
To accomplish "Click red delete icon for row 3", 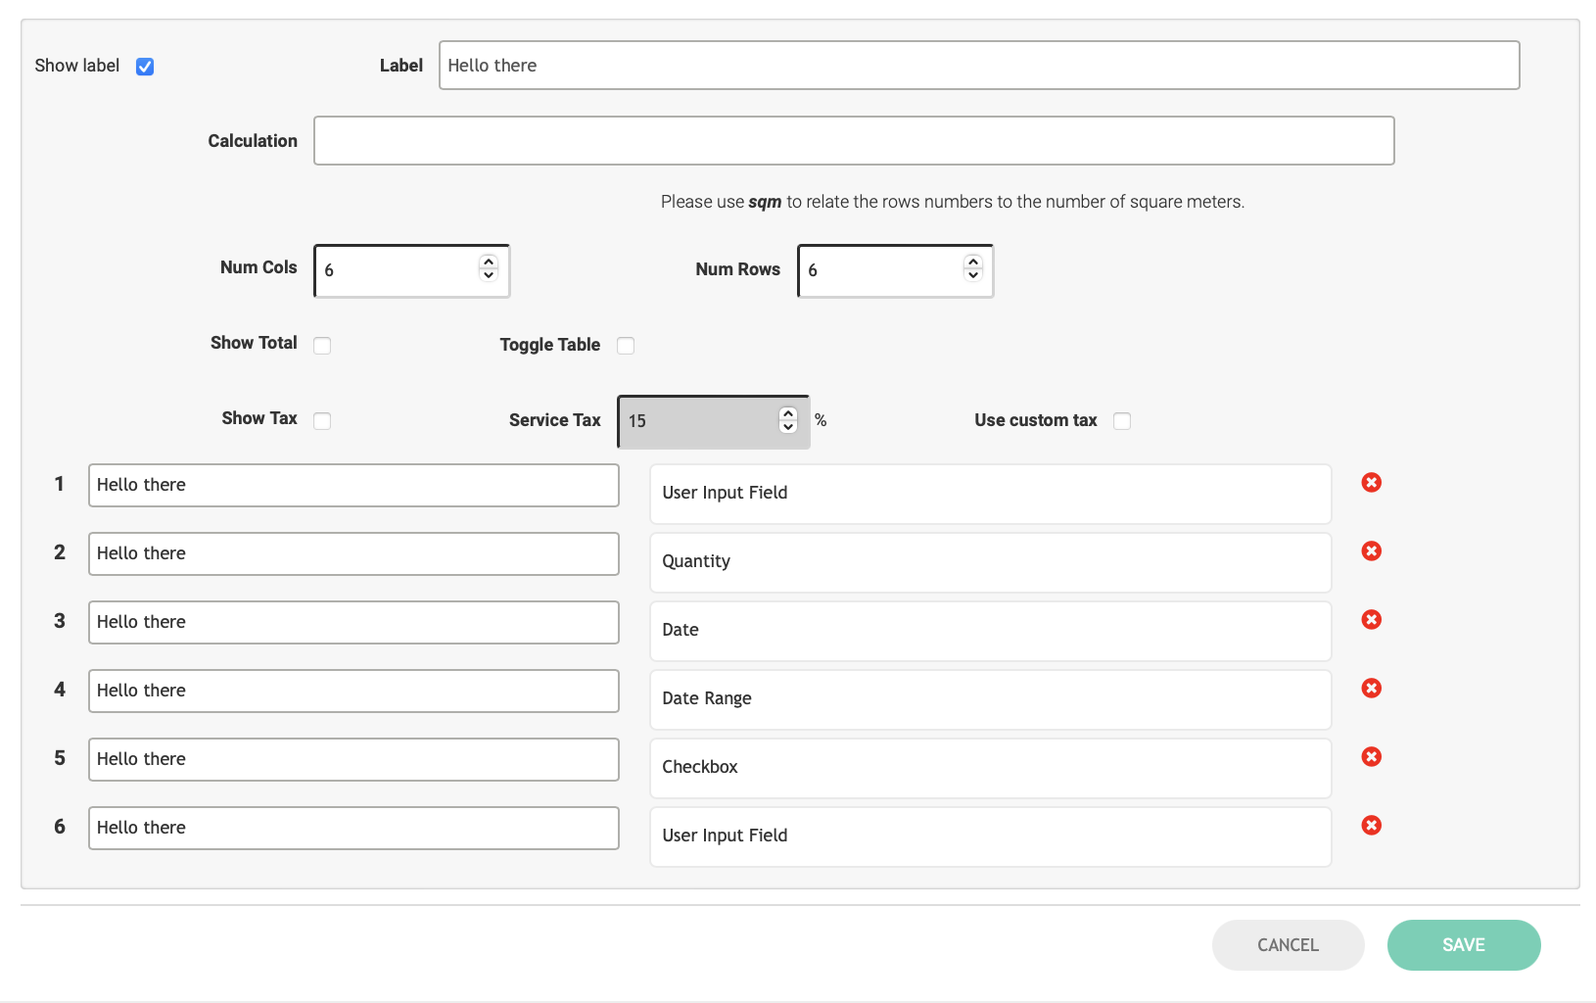I will (x=1371, y=620).
